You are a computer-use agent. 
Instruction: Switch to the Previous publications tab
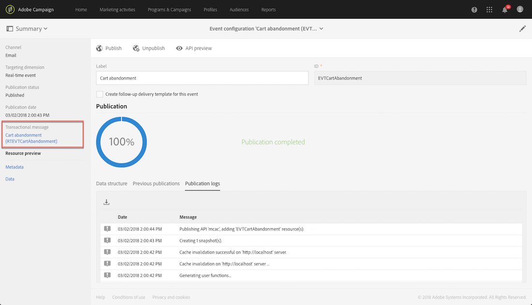(156, 184)
